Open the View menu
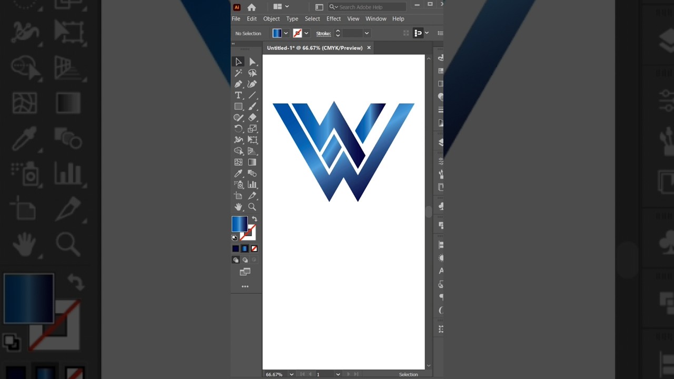The width and height of the screenshot is (674, 379). 353,19
